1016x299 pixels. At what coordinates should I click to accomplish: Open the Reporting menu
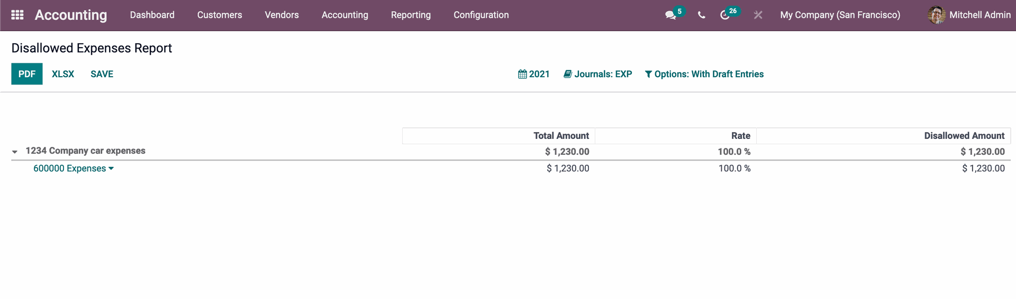click(411, 15)
